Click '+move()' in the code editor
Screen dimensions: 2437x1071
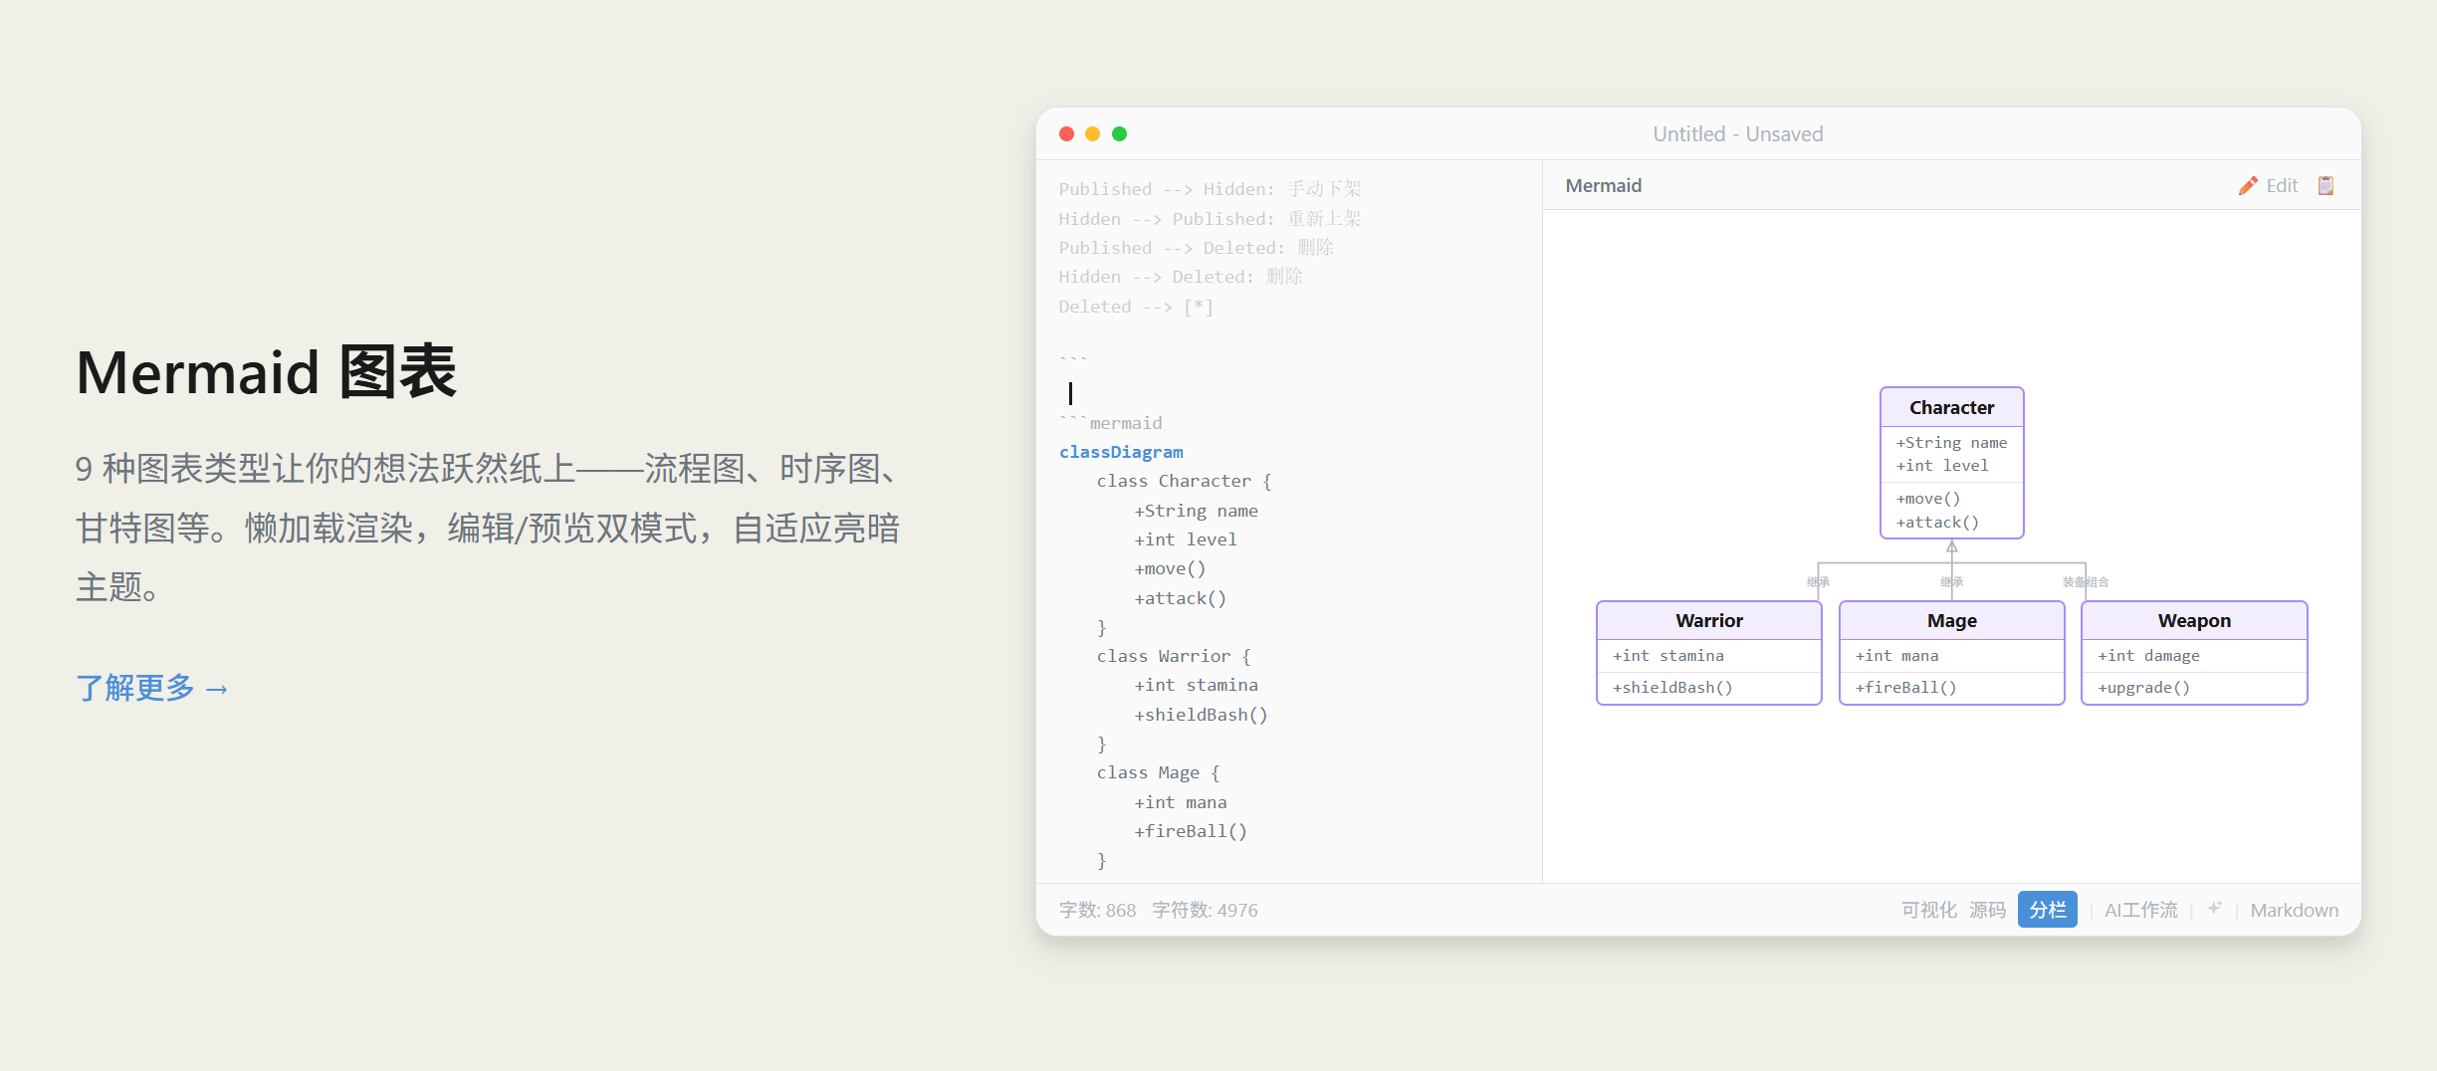point(1170,568)
